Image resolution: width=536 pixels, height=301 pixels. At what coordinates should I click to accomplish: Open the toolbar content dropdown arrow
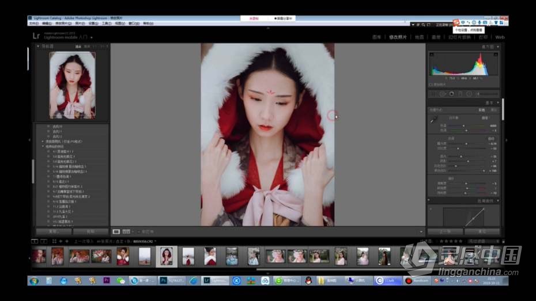pyautogui.click(x=421, y=232)
